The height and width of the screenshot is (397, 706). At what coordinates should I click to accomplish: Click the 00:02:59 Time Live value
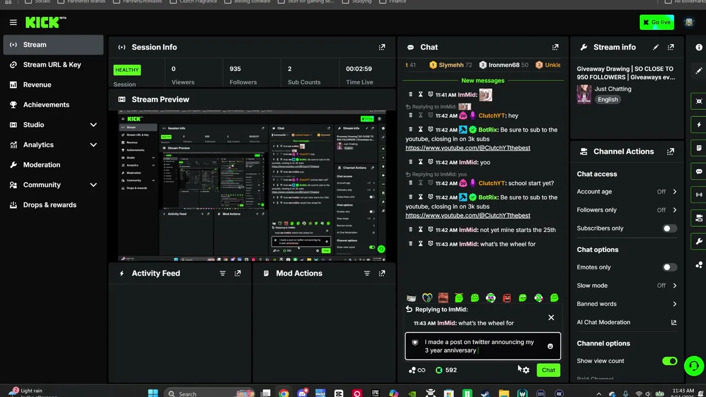point(359,69)
